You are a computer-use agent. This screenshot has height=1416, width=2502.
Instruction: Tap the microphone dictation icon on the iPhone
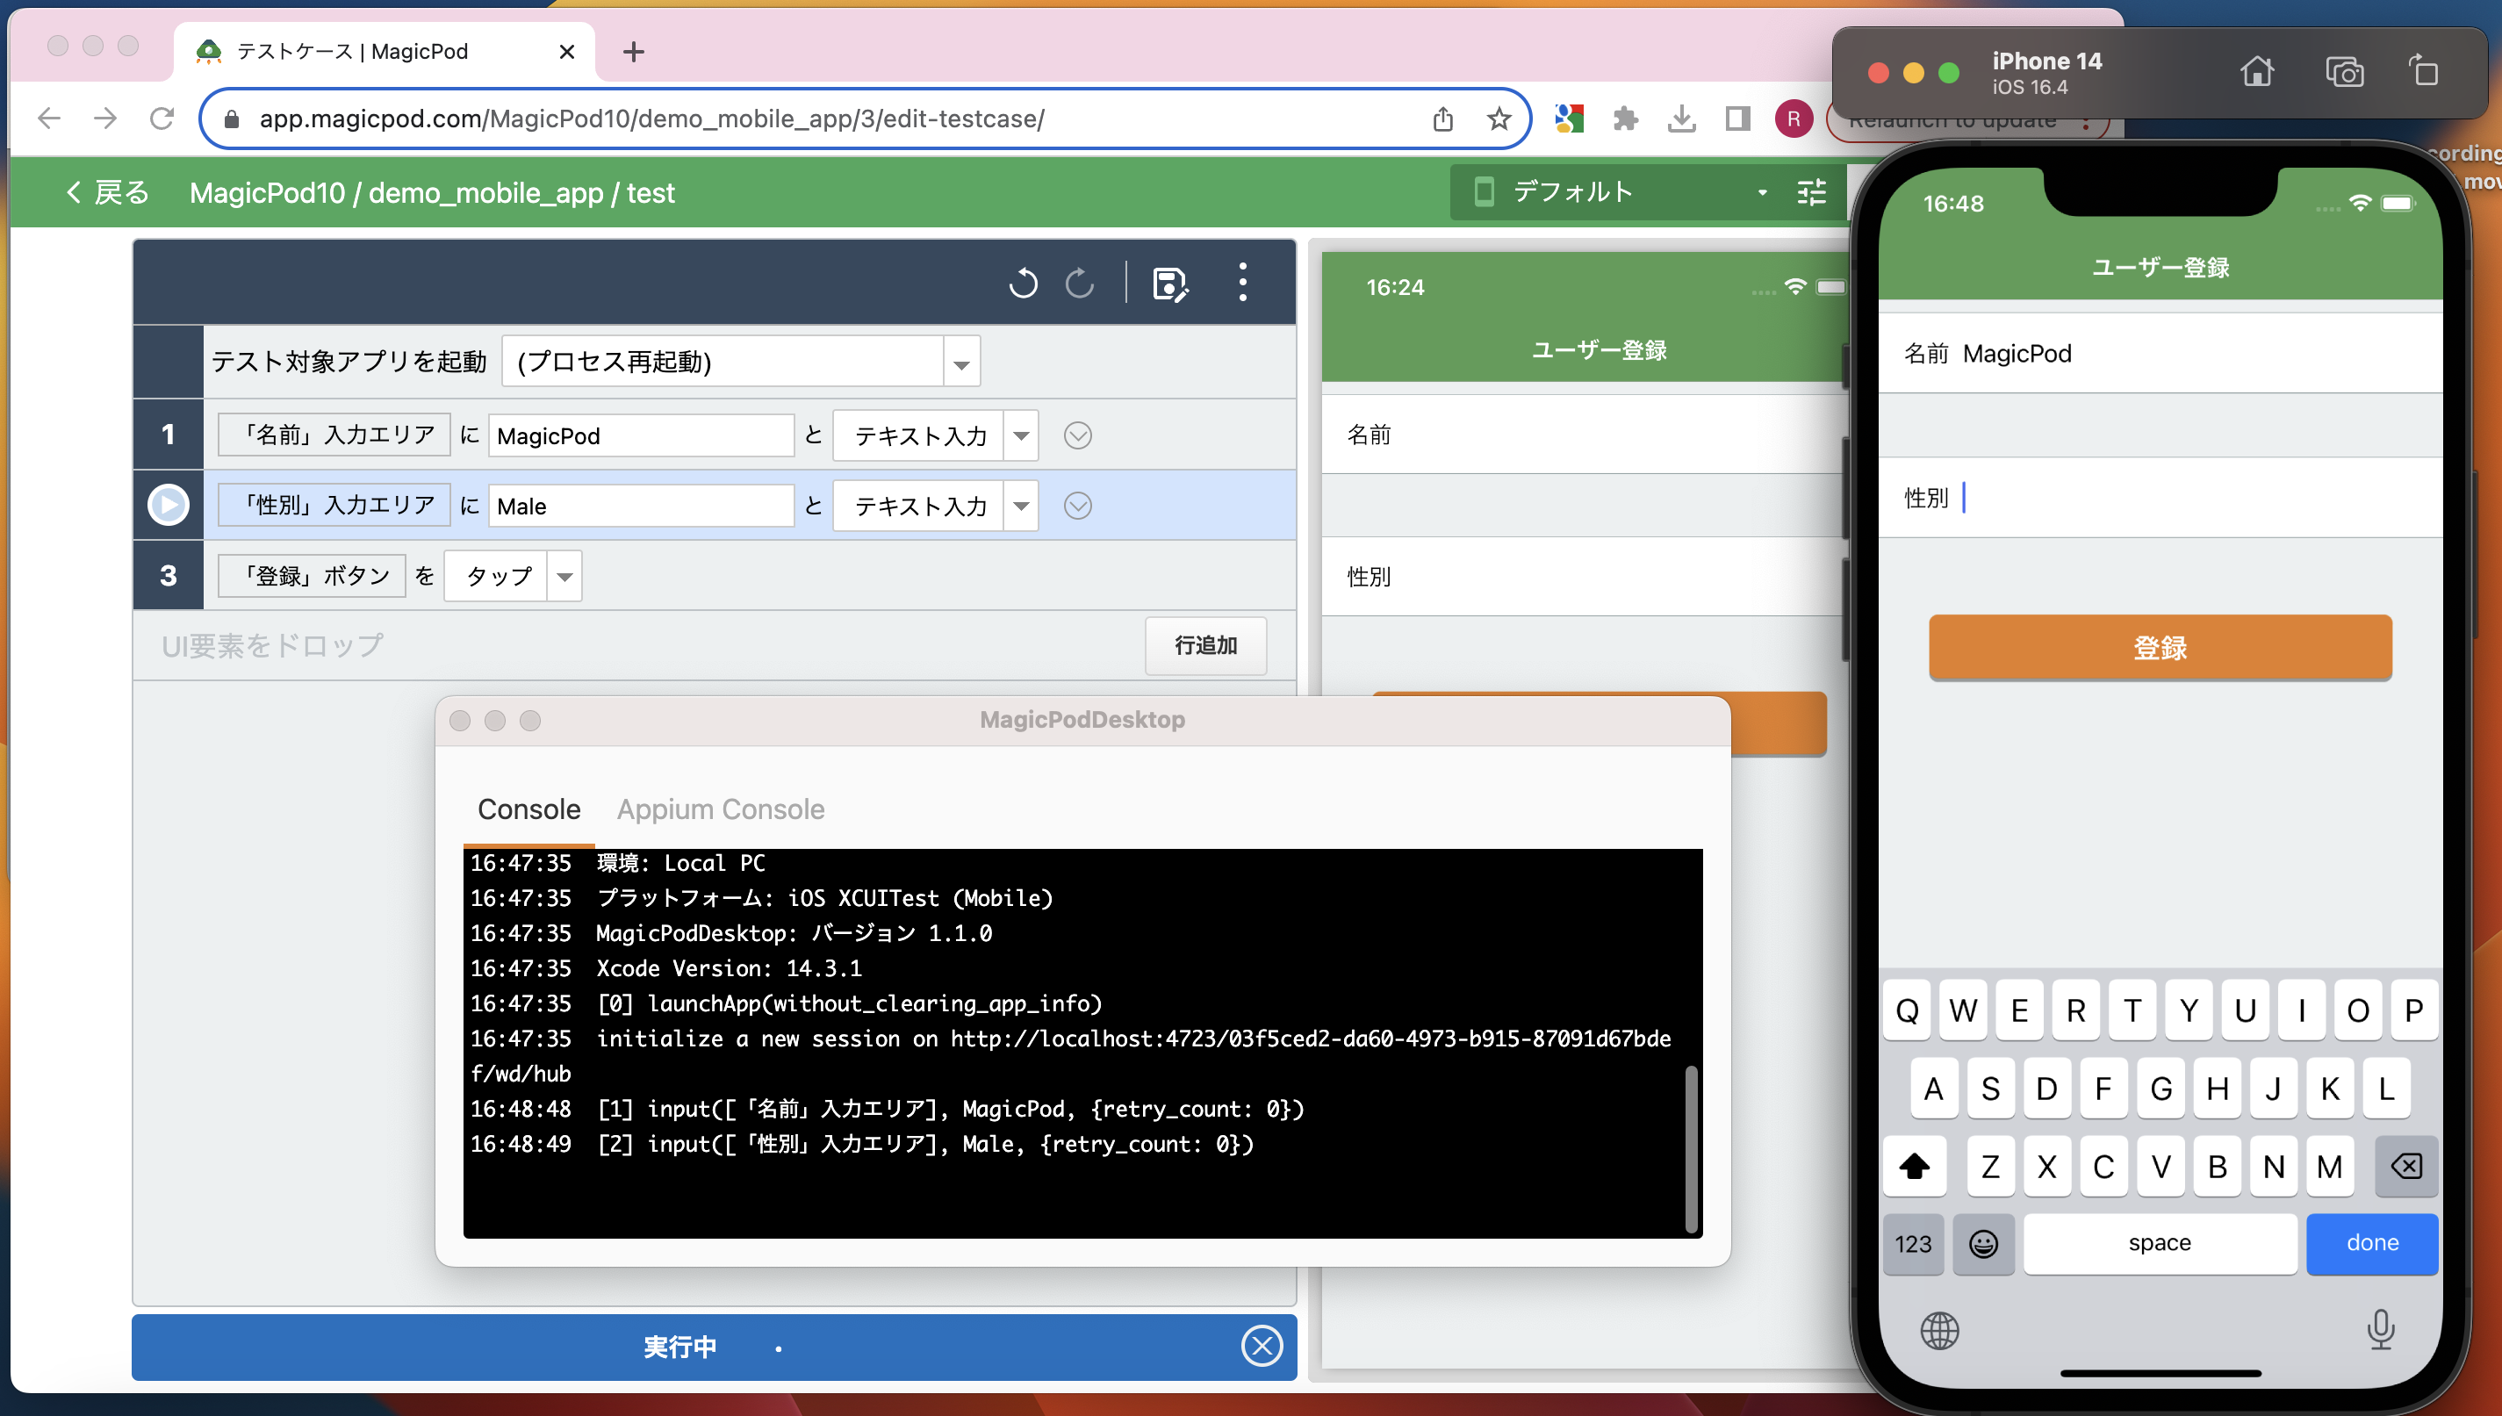point(2381,1329)
